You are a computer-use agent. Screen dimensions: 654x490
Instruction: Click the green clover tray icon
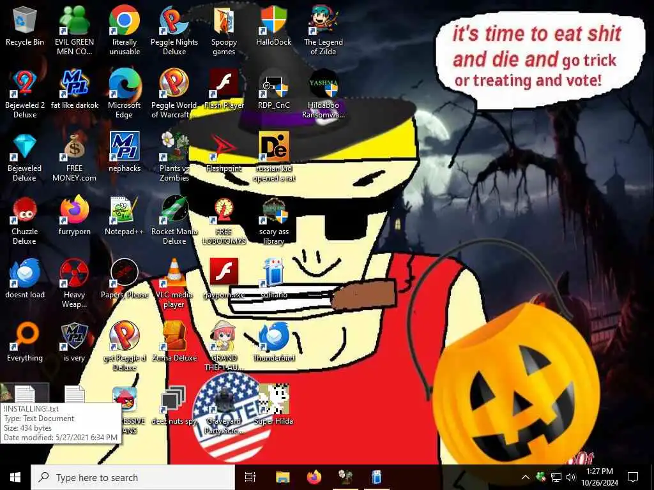tap(541, 477)
